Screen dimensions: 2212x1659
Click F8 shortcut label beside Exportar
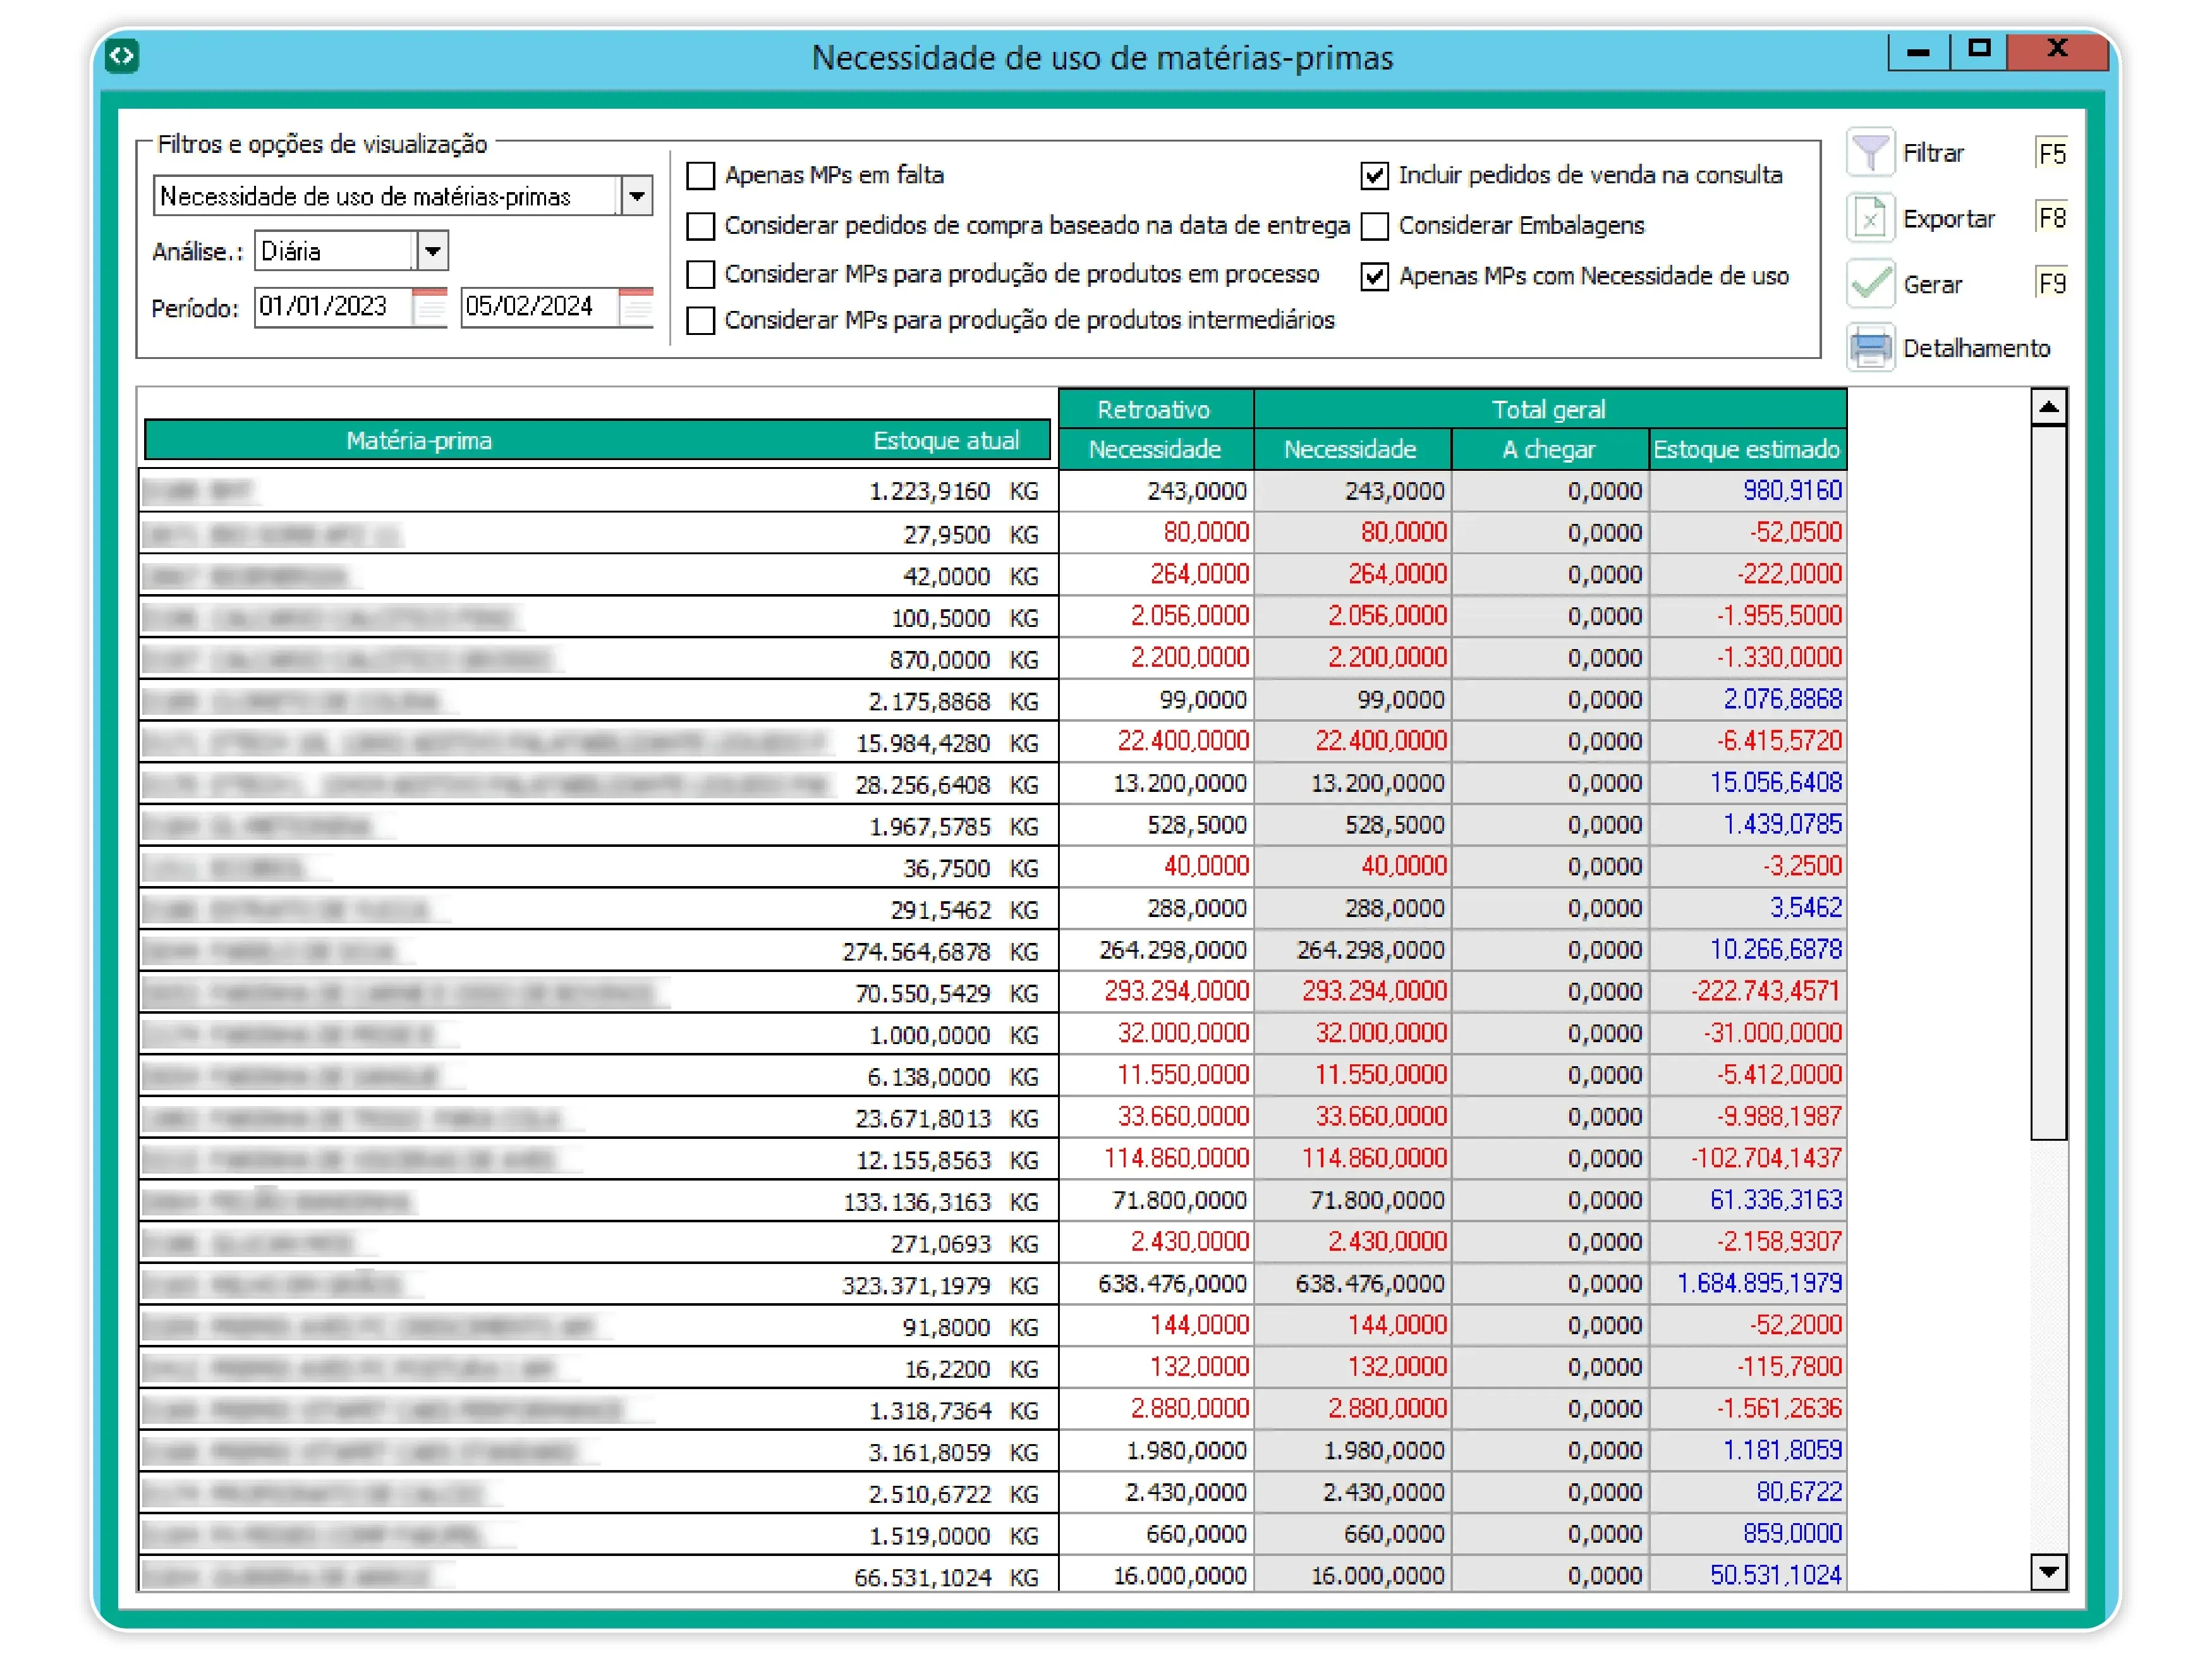click(2051, 218)
